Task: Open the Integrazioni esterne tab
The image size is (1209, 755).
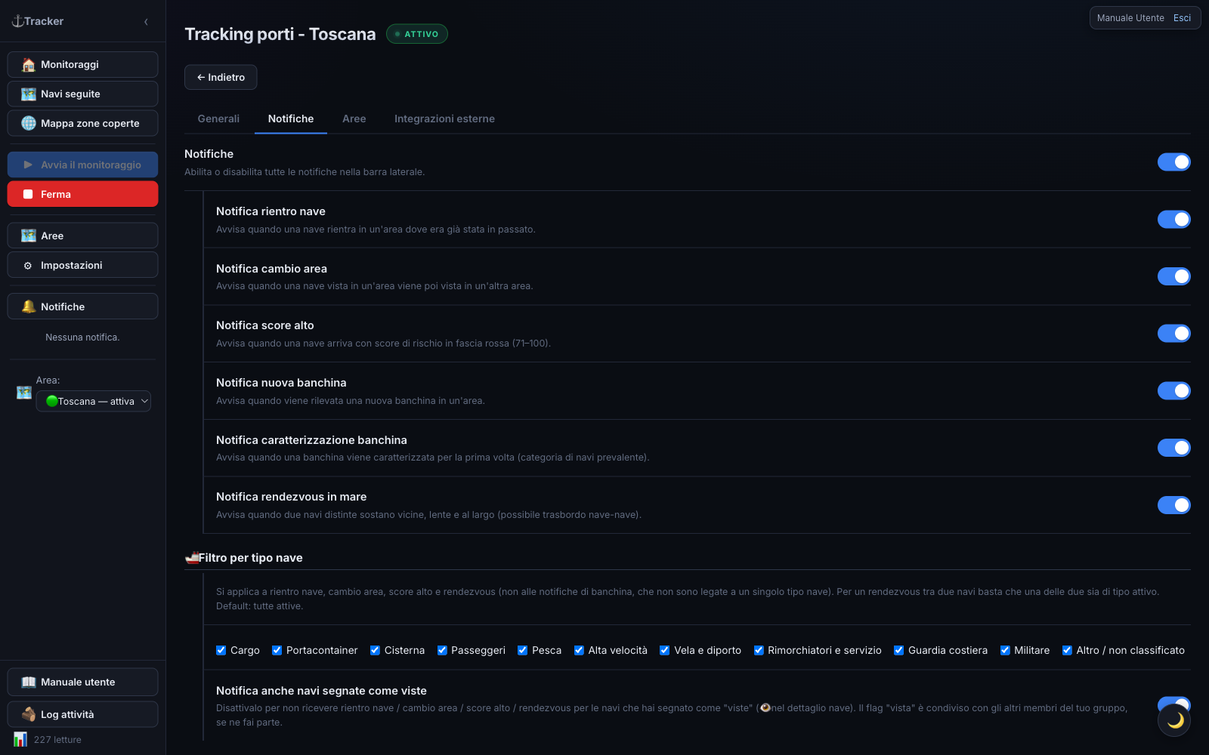Action: [444, 119]
